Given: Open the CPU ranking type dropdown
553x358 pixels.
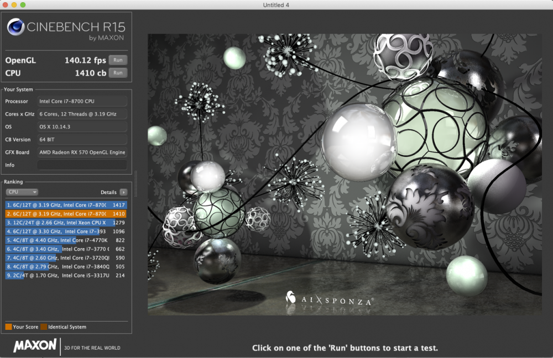Looking at the screenshot, I should click(x=22, y=192).
